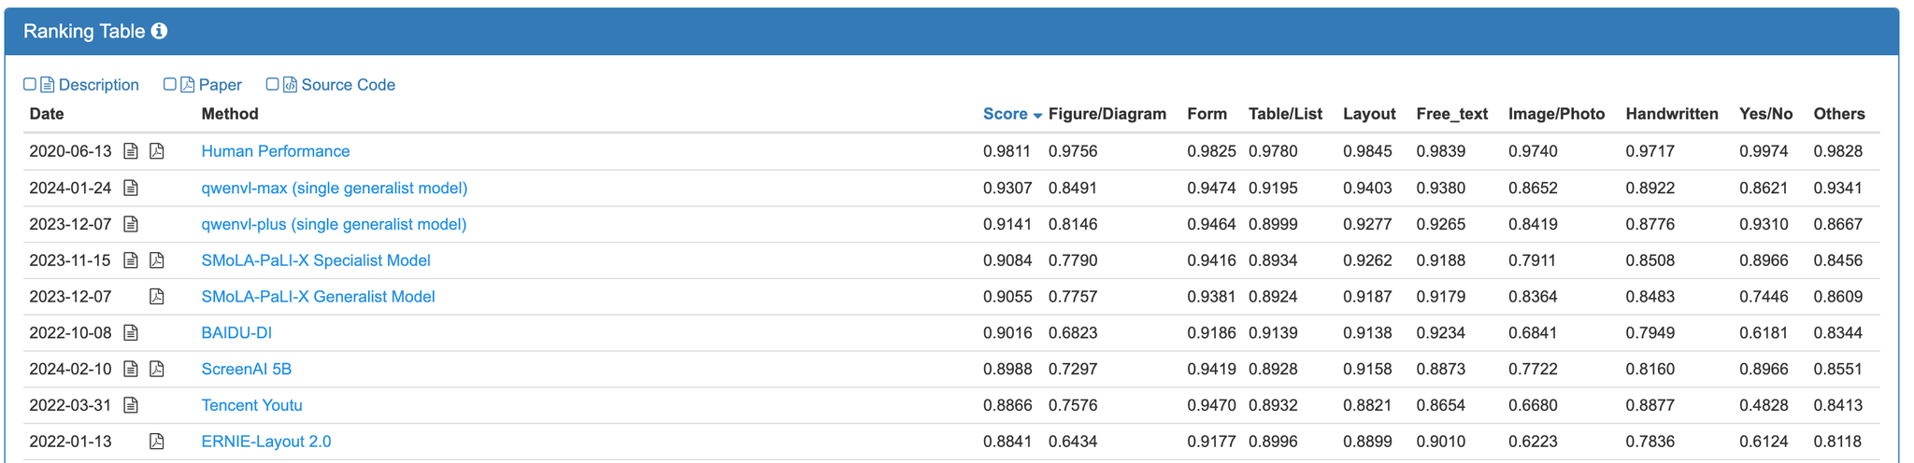Open paper icon for SMoLA-PaLI-X Generalist Model
Screen dimensions: 1914x463
pos(157,297)
